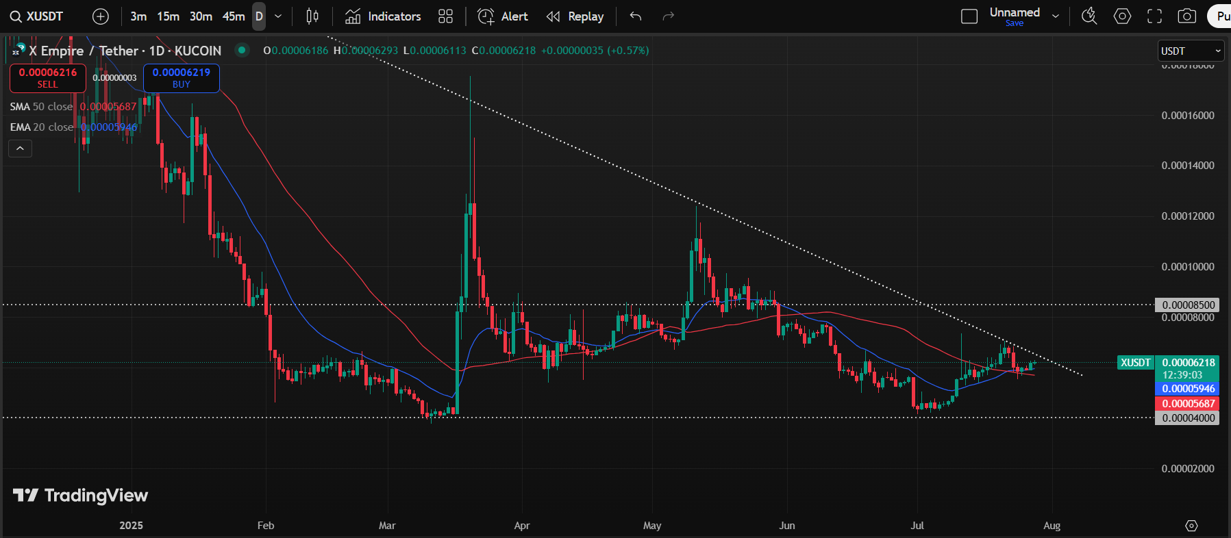This screenshot has width=1231, height=538.
Task: Undo last chart action
Action: coord(636,16)
